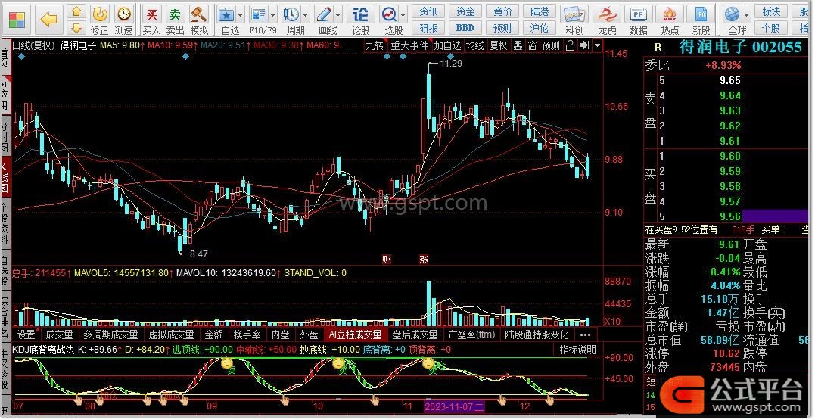Go back with the yellow left arrow

[x=48, y=20]
